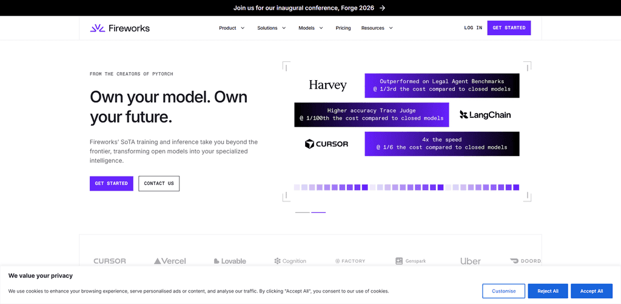621x304 pixels.
Task: Expand the Models dropdown menu
Action: [x=311, y=28]
